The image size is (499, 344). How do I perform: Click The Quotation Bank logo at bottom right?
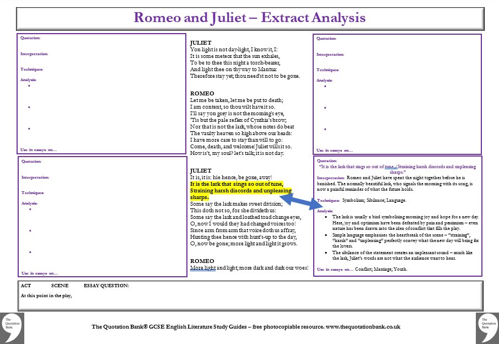pyautogui.click(x=487, y=328)
